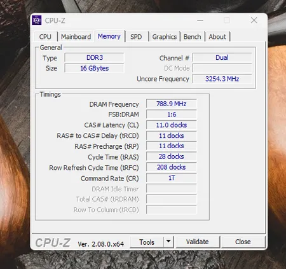Switch to the SPD tab
The width and height of the screenshot is (286, 269).
(136, 37)
